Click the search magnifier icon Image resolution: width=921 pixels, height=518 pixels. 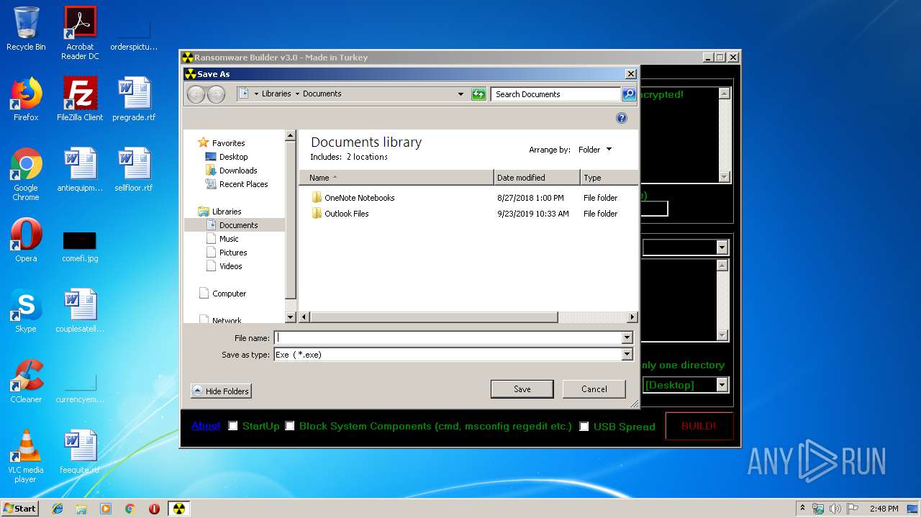[628, 94]
